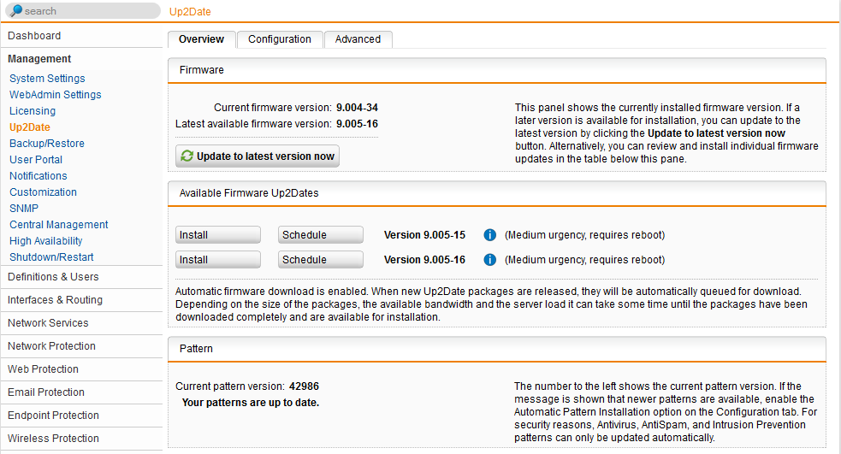Go to System Settings page

[47, 79]
